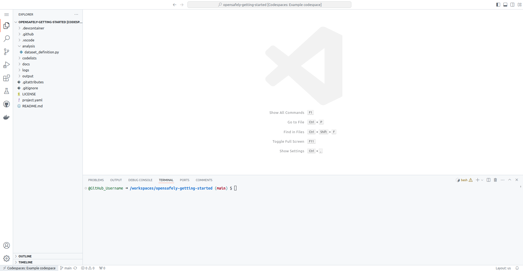Split the terminal
The height and width of the screenshot is (271, 523).
pos(488,180)
